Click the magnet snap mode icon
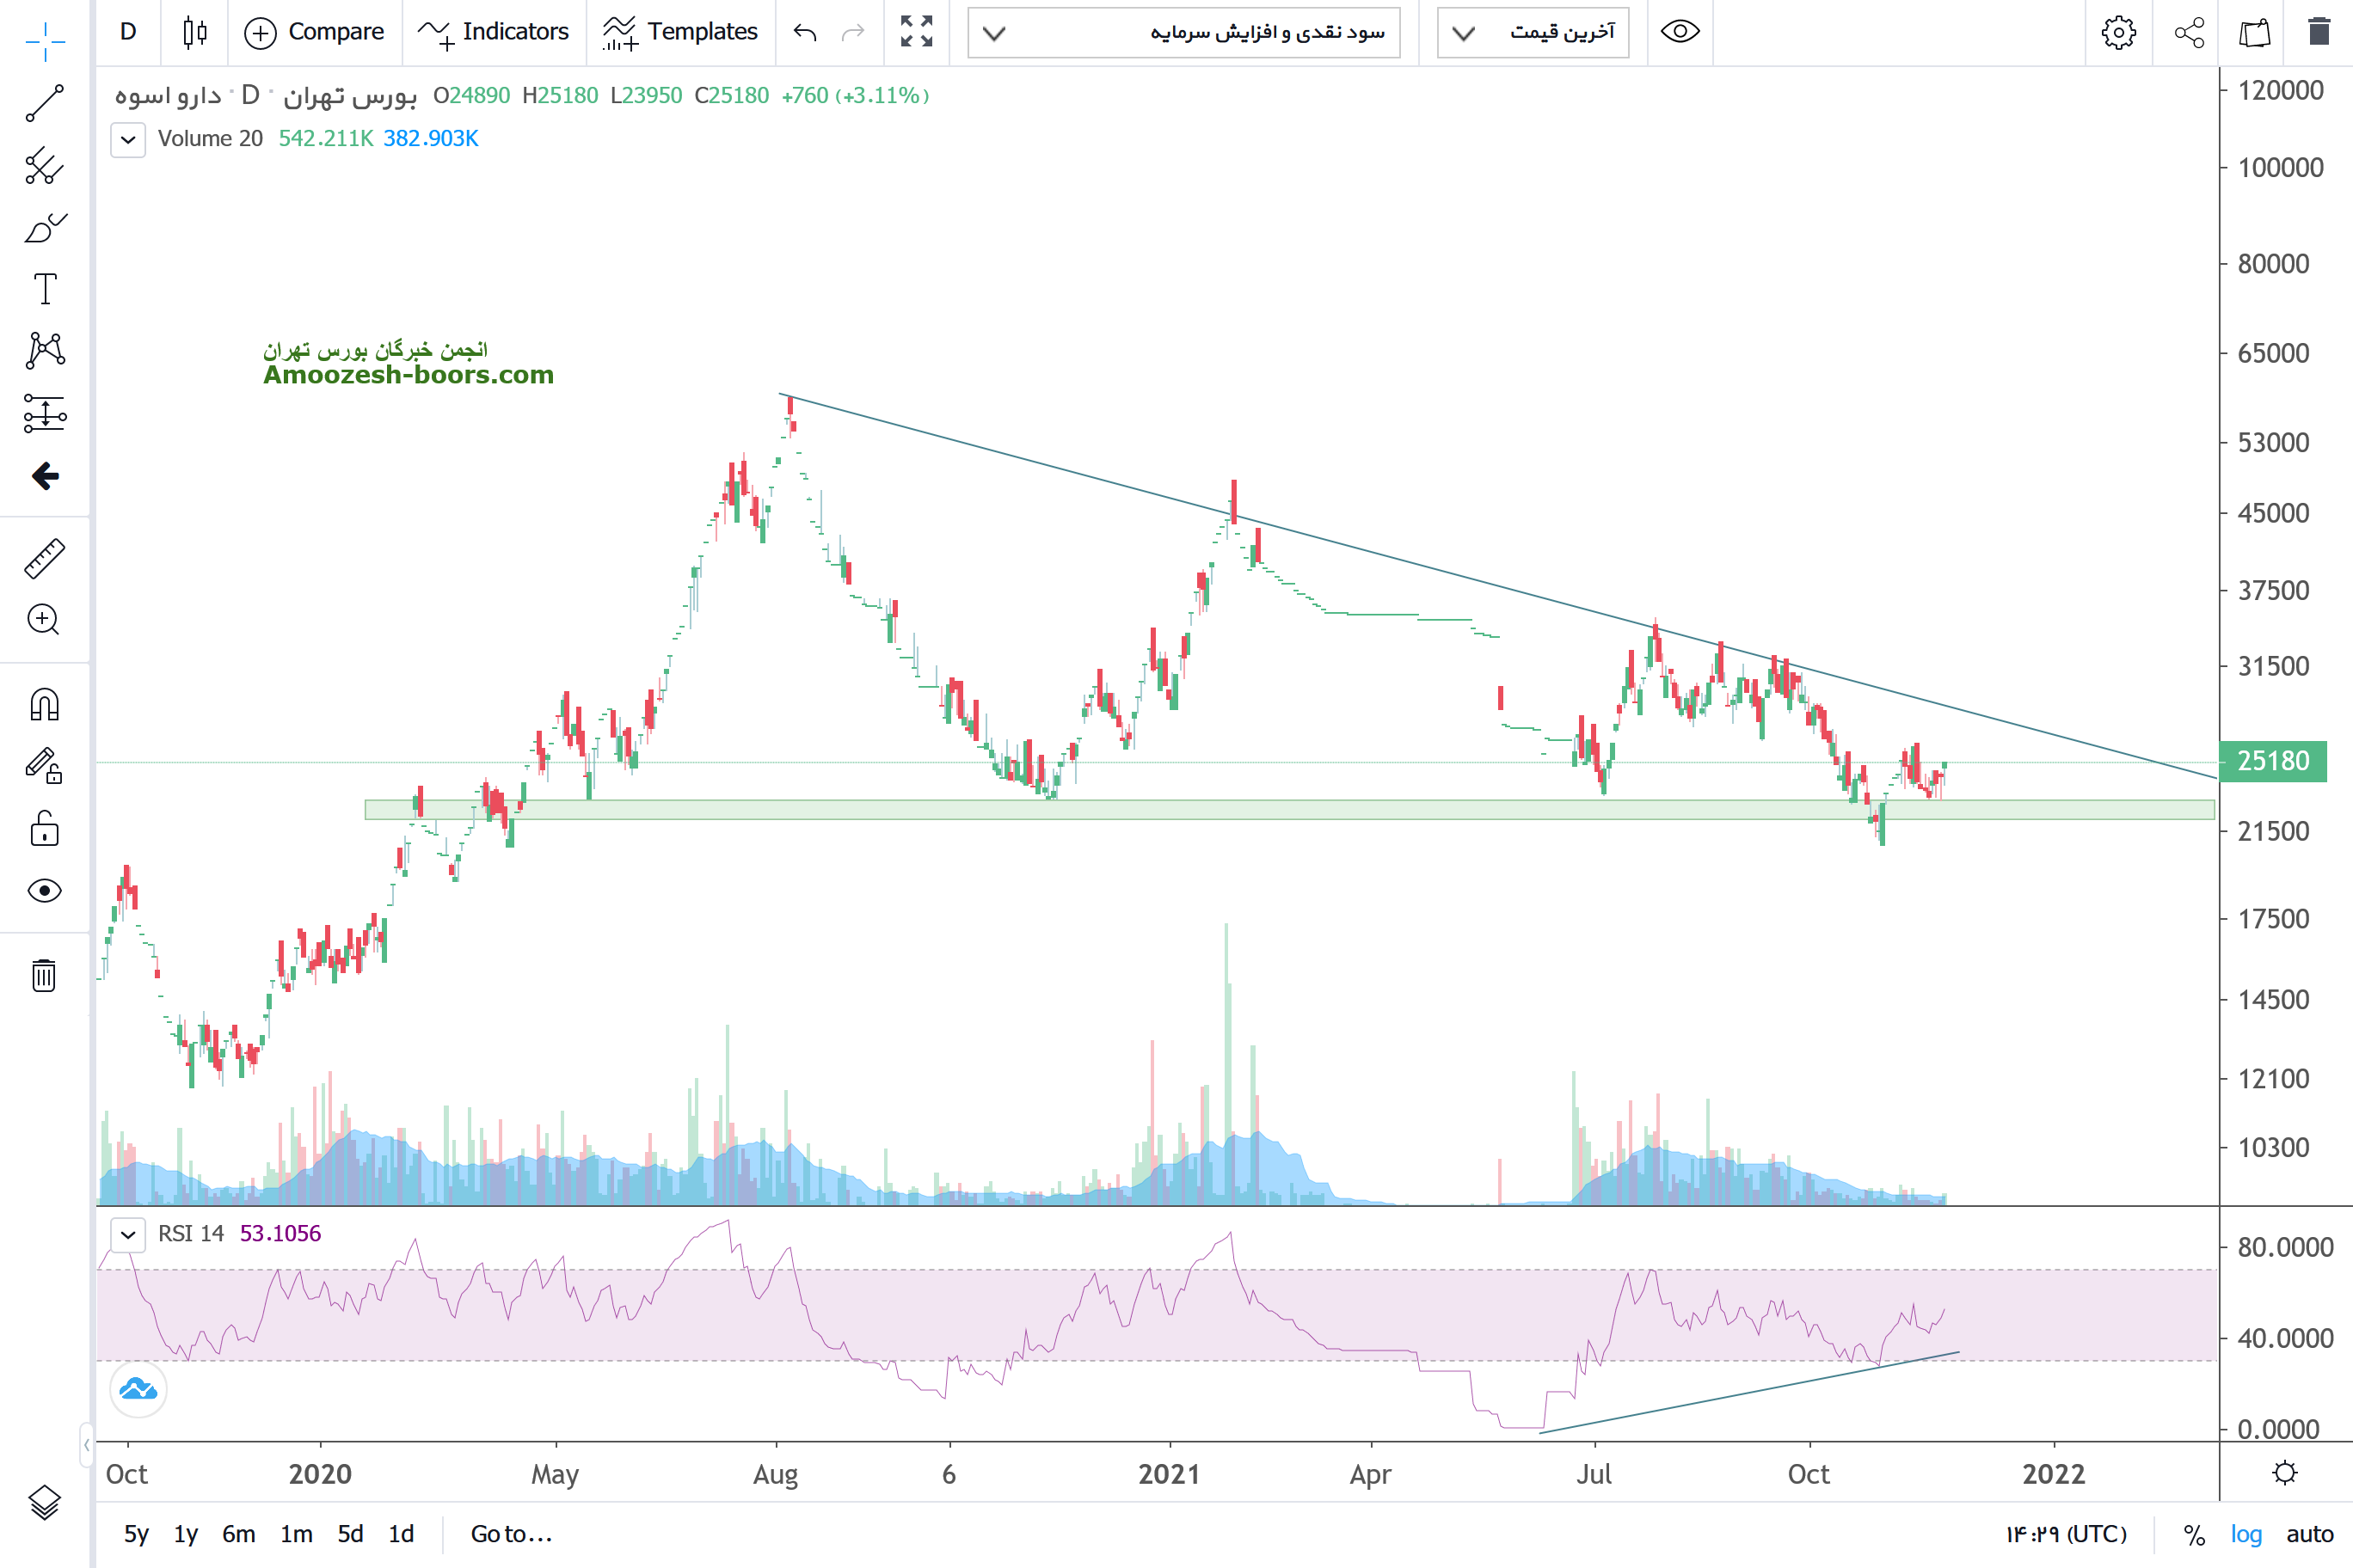Screen dimensions: 2353x1568 44,705
